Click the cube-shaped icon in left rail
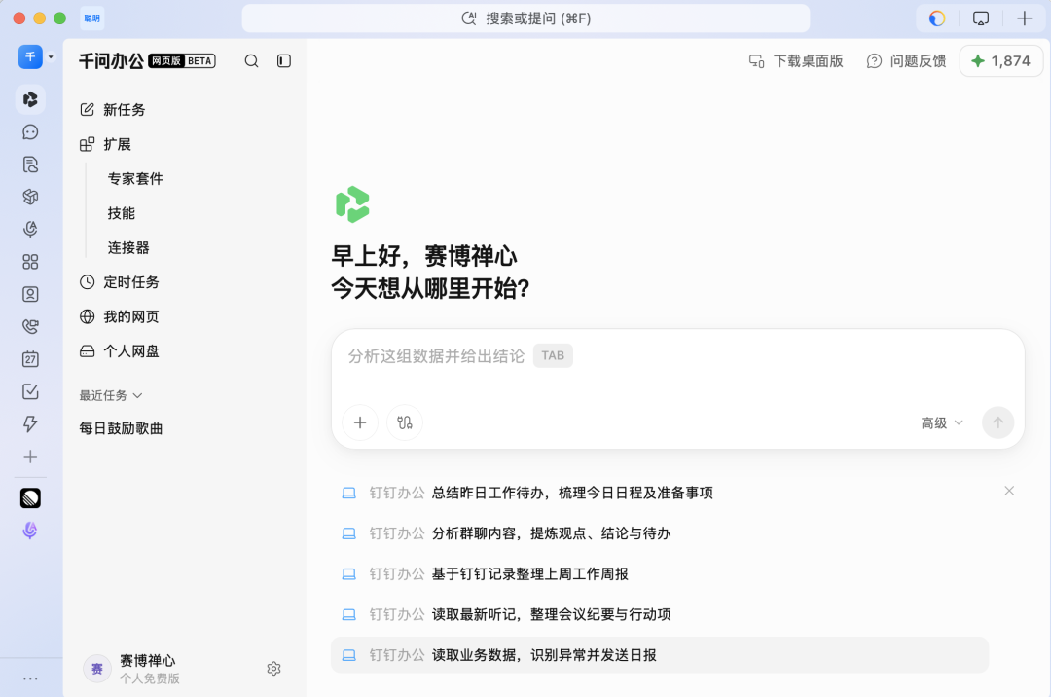1051x697 pixels. tap(30, 197)
